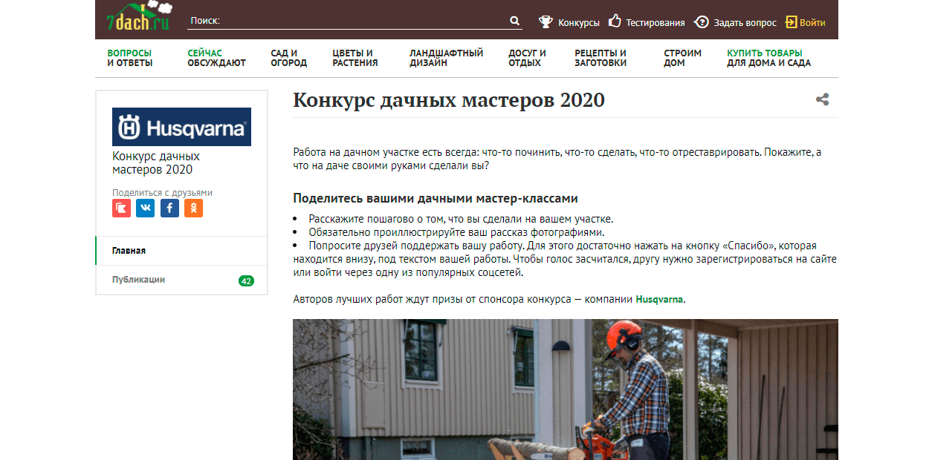Go to Ландшафтный дизайн section
This screenshot has width=929, height=460.
(x=446, y=58)
